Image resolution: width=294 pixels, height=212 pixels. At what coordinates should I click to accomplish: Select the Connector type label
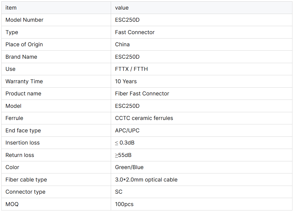[25, 192]
